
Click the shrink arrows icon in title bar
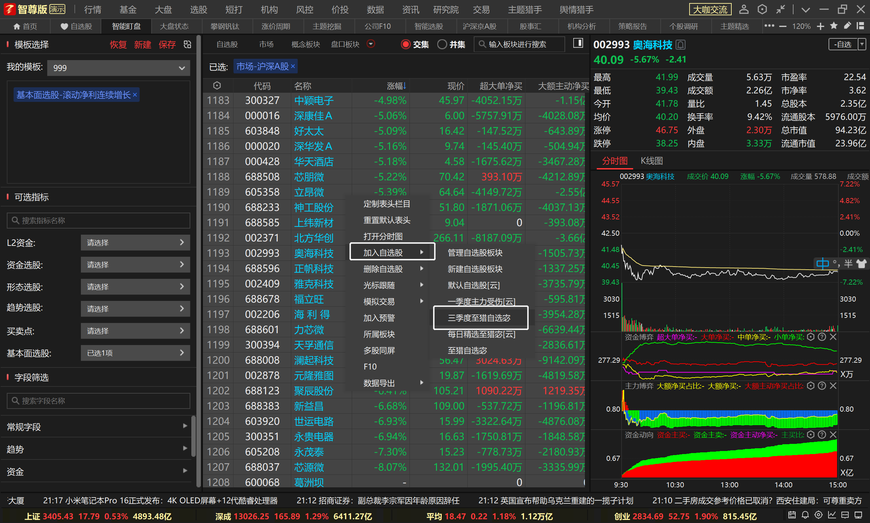[780, 9]
